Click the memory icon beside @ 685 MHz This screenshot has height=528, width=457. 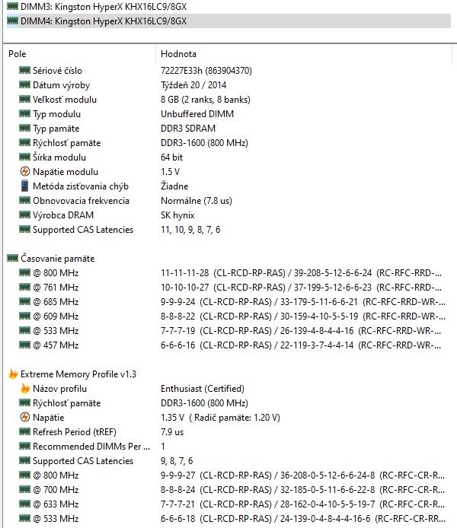point(24,301)
